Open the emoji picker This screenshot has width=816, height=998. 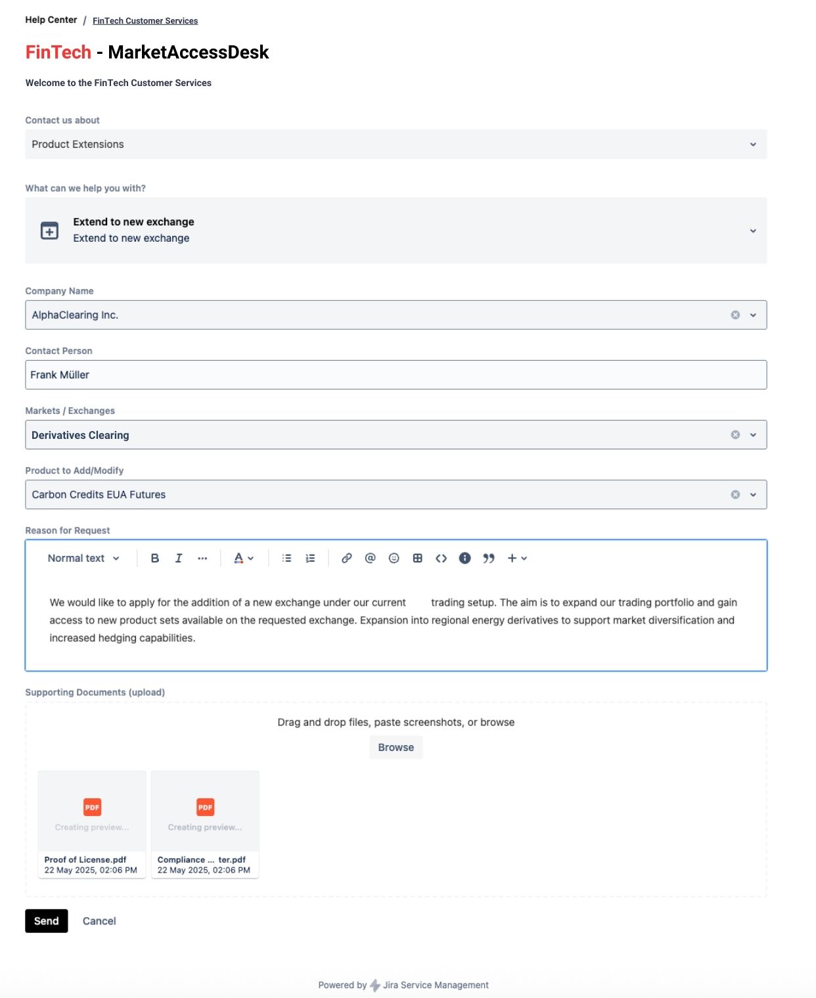[394, 558]
